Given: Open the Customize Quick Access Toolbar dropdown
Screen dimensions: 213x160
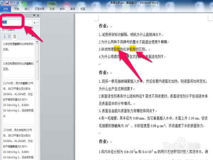Looking at the screenshot, I should tap(22, 2).
